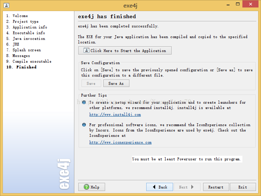Click the green Help question mark icon
The width and height of the screenshot is (261, 196).
click(87, 187)
